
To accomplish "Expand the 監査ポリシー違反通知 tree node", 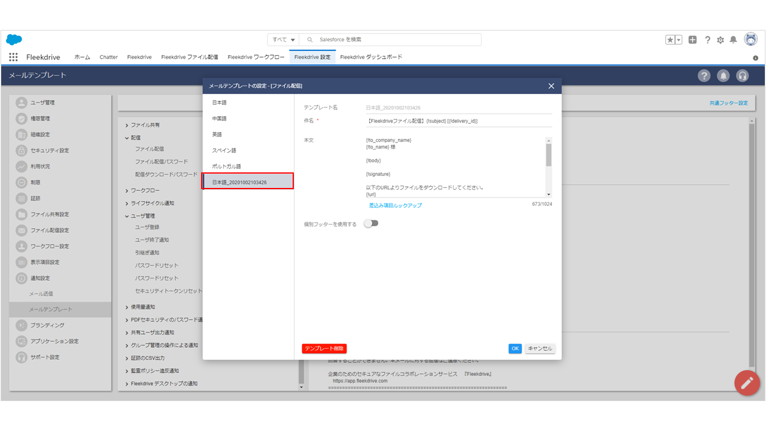I will click(x=127, y=371).
